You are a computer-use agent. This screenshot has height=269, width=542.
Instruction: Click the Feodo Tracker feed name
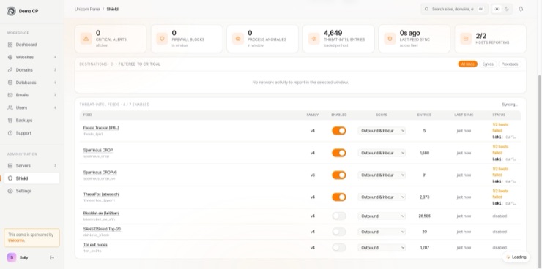101,128
